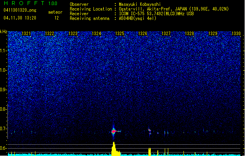
Task: Select file name 0411301320.png
Action: coord(20,10)
